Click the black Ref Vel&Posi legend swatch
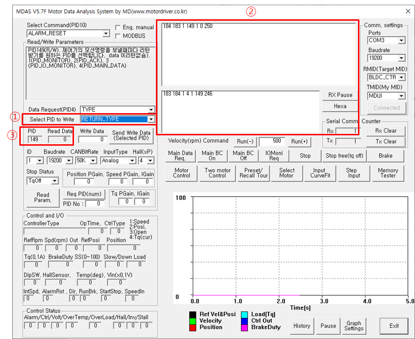415x339 pixels. (x=193, y=314)
